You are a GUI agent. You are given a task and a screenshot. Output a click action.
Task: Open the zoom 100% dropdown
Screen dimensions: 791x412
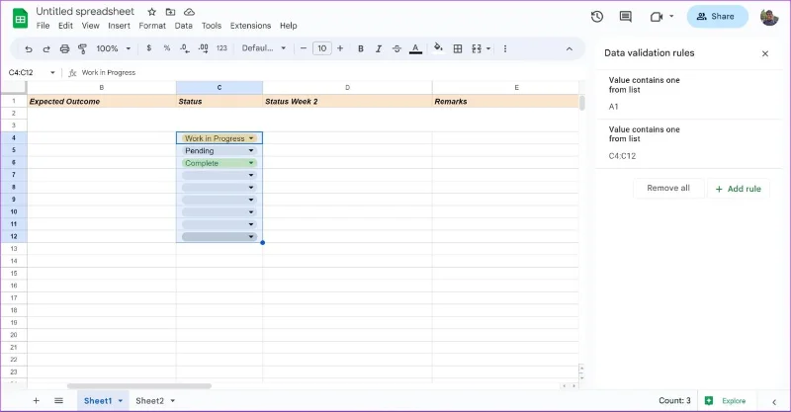[114, 48]
